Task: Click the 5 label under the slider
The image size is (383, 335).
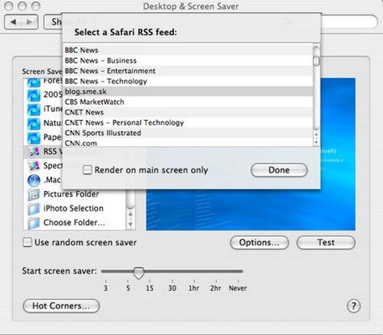Action: click(x=128, y=288)
